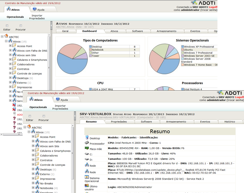Click the Processador chip icon in Resumo
Viewport: 244px width, 193px height.
(x=87, y=143)
